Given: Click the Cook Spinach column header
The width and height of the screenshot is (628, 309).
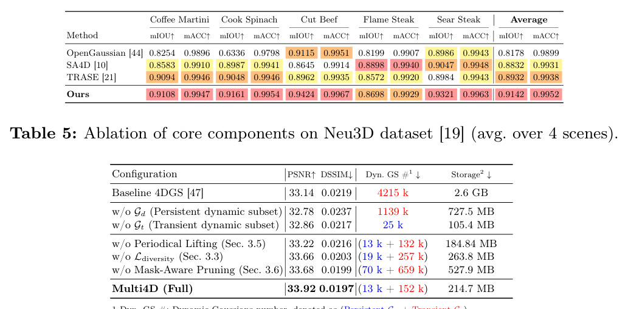Looking at the screenshot, I should pos(249,19).
